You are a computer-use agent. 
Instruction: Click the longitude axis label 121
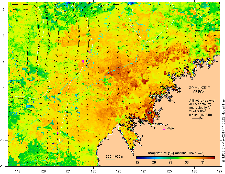(68, 171)
